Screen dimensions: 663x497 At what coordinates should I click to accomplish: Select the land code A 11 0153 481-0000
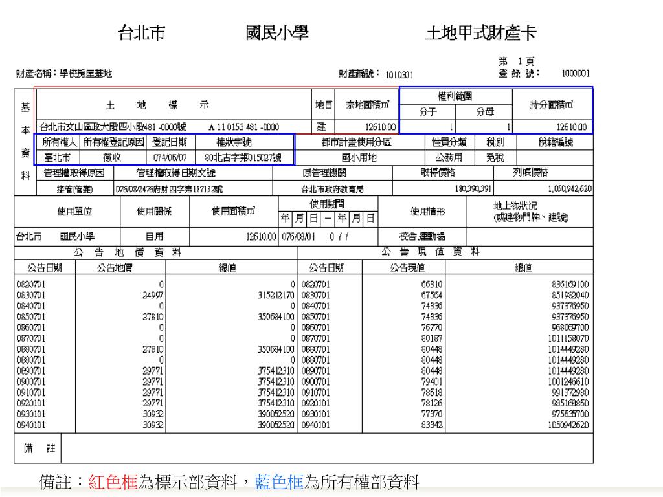244,127
